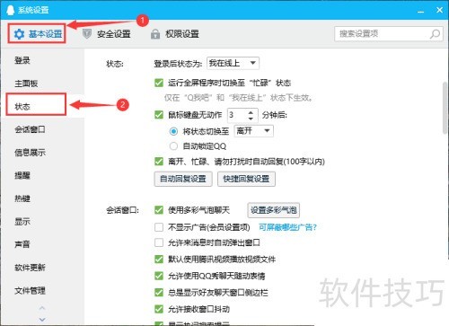Toggle 总是显示好友聊天窗口侧边栏 checkbox
This screenshot has width=449, height=326.
tap(159, 292)
